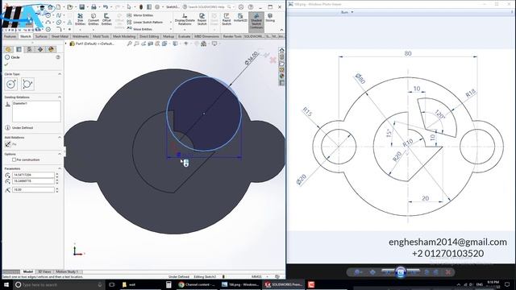
Task: Collapse the Existing Relations section
Action: pyautogui.click(x=60, y=97)
